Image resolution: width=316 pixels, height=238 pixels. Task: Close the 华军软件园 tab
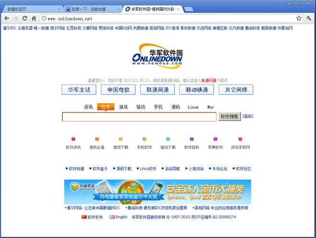click(x=178, y=9)
